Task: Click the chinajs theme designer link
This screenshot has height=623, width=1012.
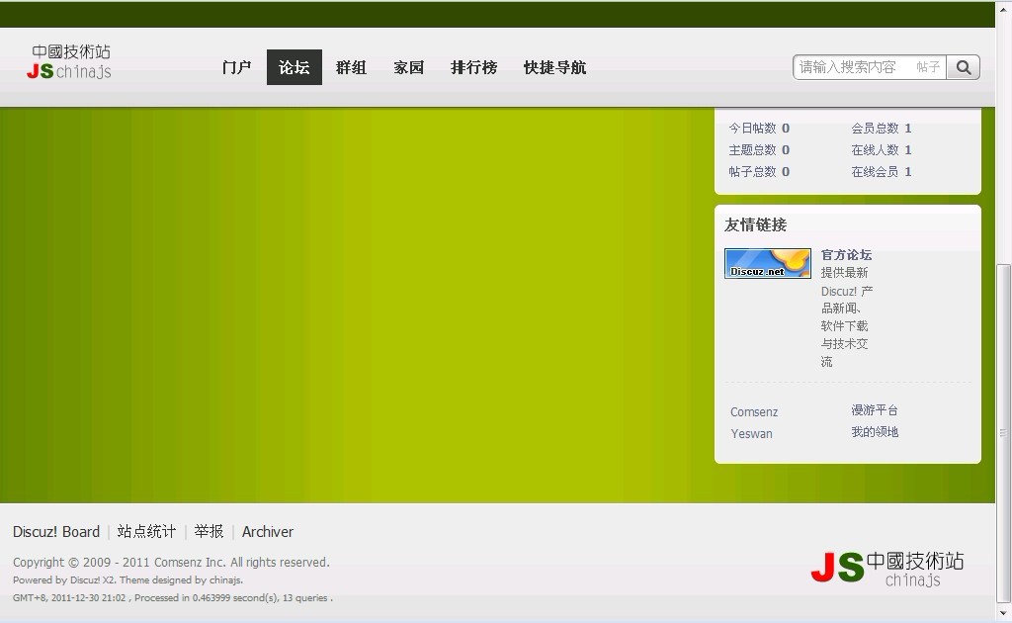Action: [x=225, y=579]
